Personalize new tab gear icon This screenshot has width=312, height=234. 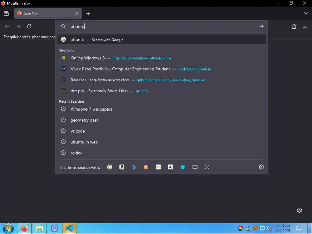pyautogui.click(x=300, y=210)
